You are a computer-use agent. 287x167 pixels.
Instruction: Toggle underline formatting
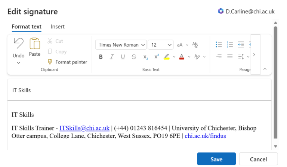[123, 57]
